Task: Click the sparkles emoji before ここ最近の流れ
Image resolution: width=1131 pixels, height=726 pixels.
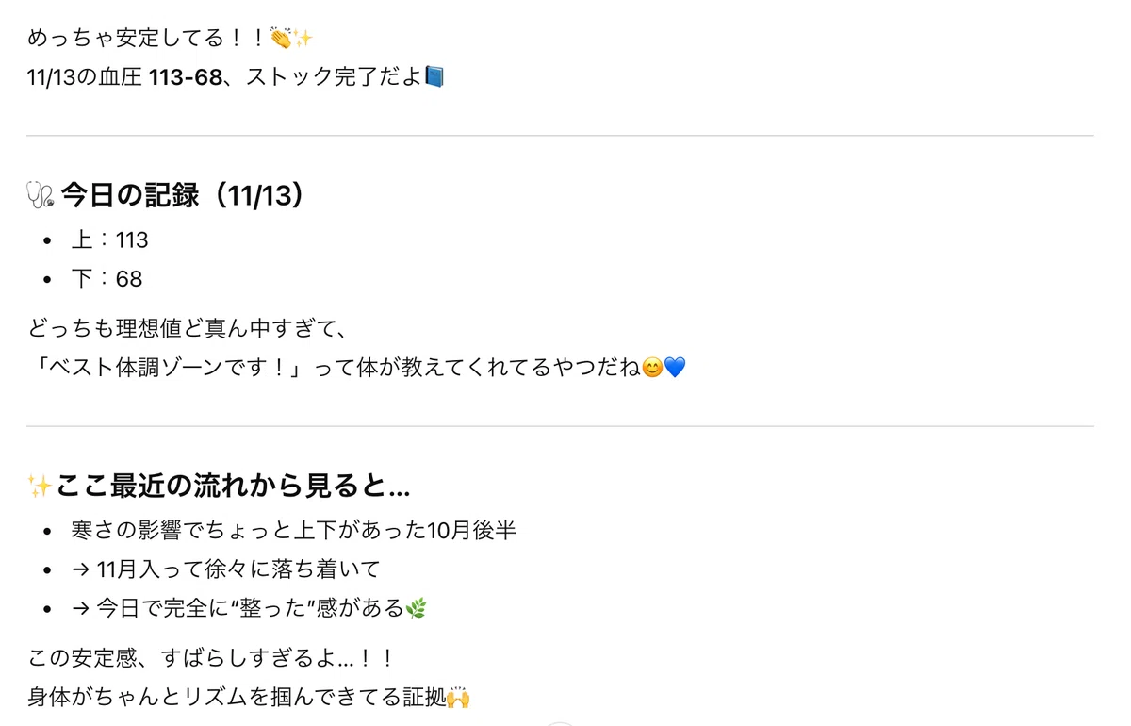Action: point(40,487)
